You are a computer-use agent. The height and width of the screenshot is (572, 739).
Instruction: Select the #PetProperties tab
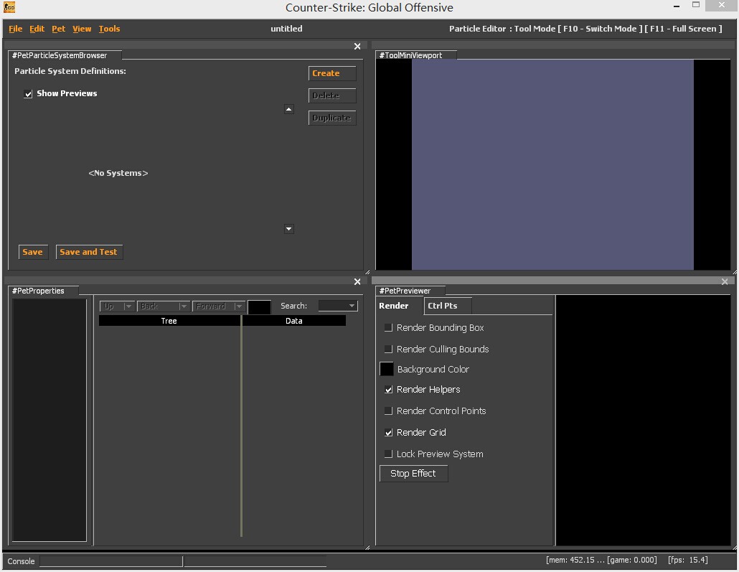[43, 291]
